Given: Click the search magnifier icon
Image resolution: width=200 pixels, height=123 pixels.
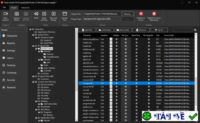Looking at the screenshot, I should [195, 30].
